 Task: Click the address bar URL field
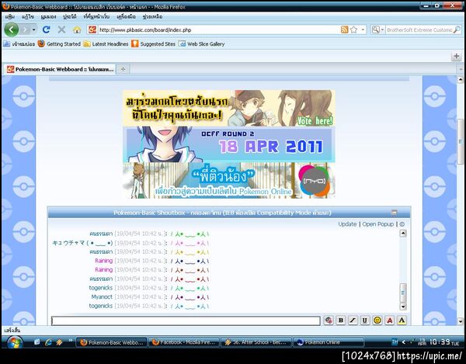click(x=218, y=29)
